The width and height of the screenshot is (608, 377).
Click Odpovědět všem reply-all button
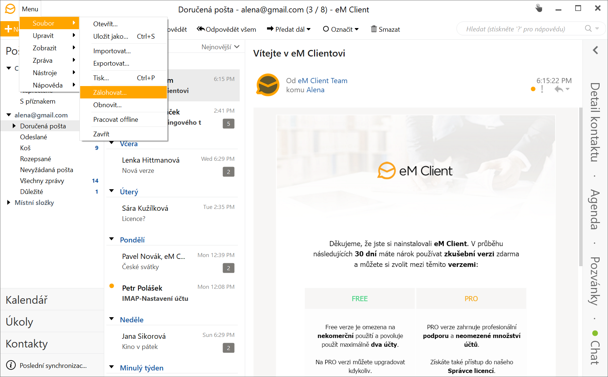226,29
